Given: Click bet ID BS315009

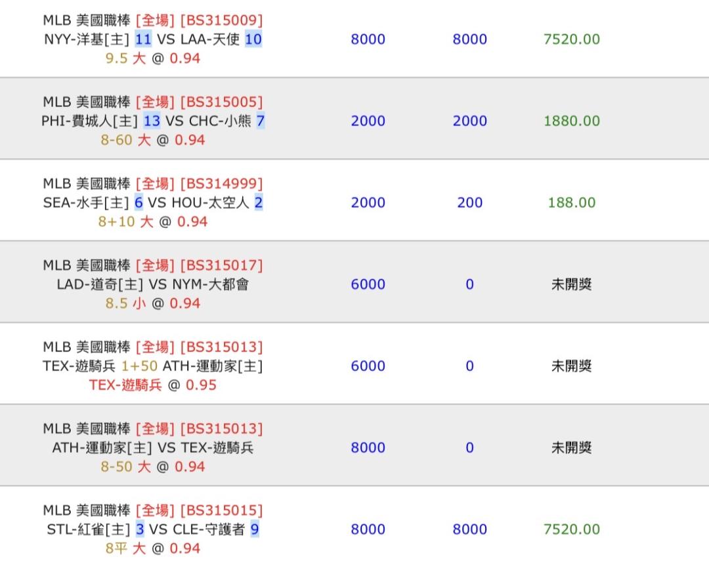Looking at the screenshot, I should (x=221, y=20).
